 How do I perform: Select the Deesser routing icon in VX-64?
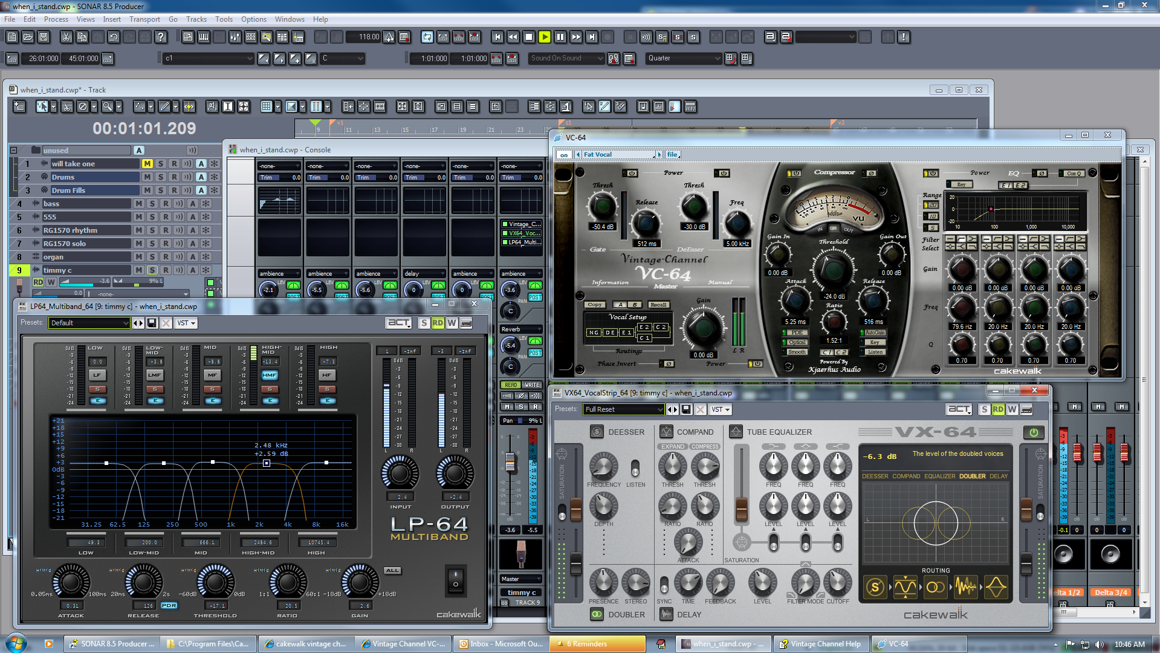tap(875, 586)
